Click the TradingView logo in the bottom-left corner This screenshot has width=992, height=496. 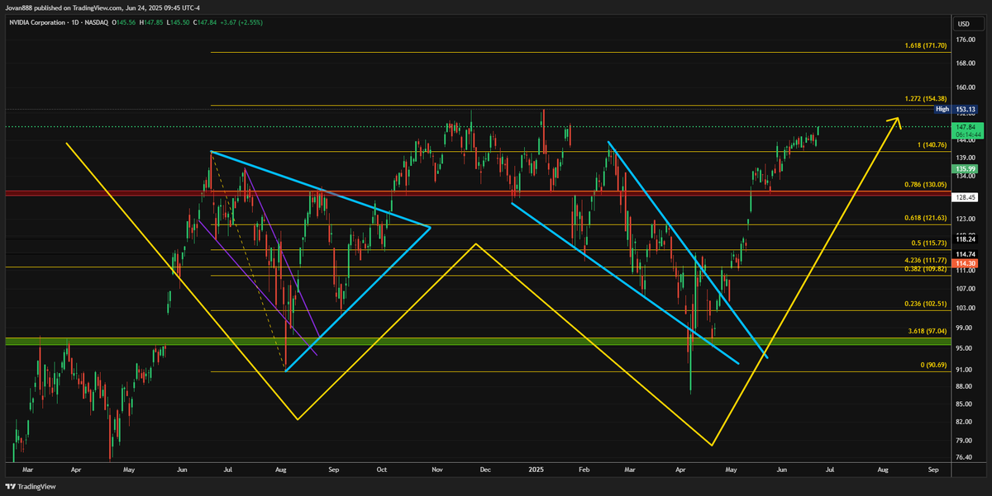click(x=28, y=487)
